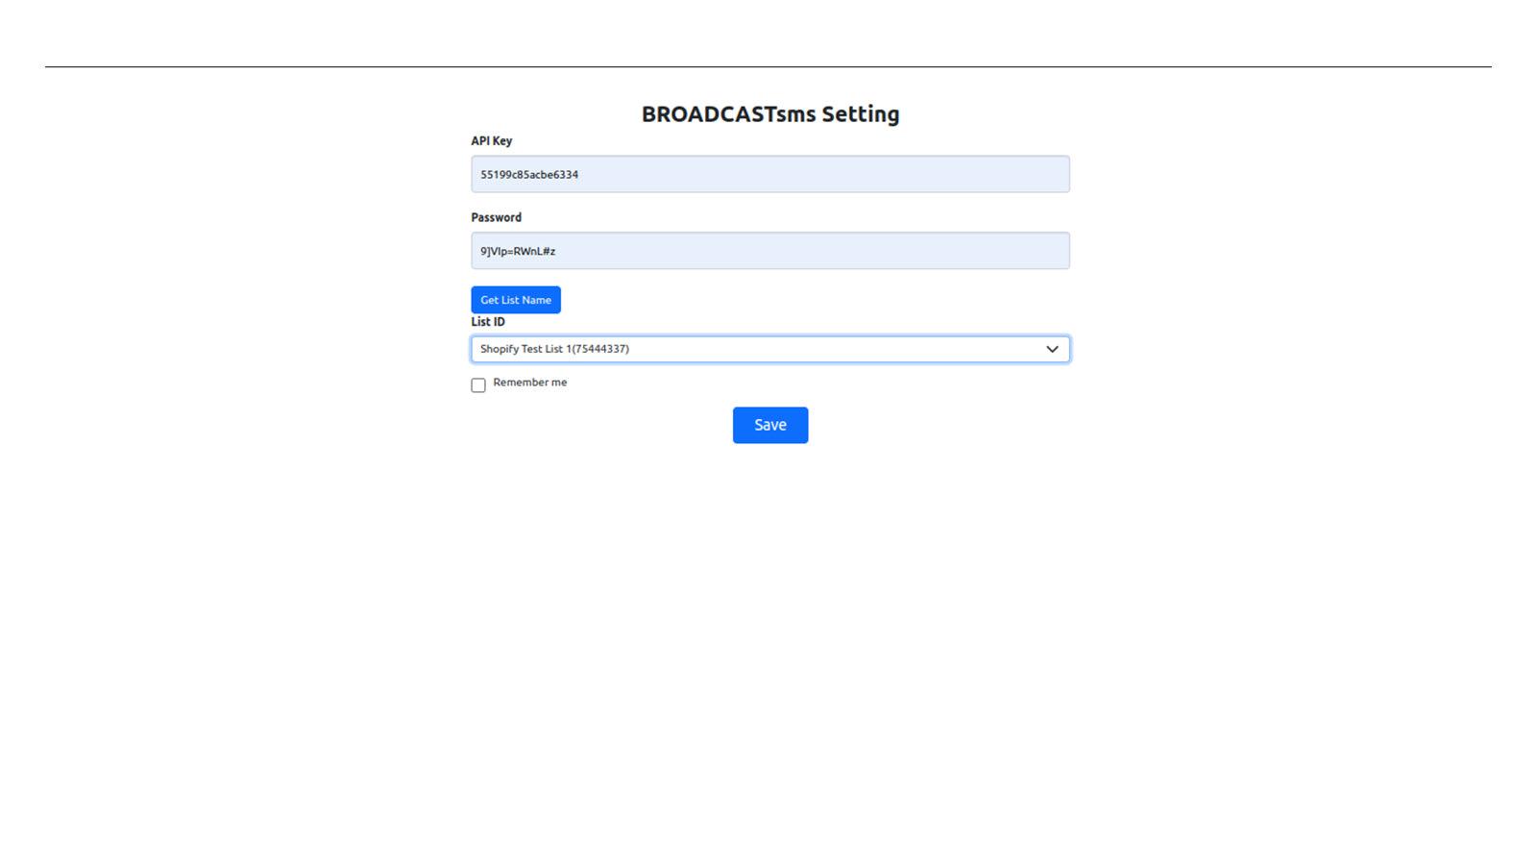The image size is (1537, 865).
Task: Expand the Shopify Test List 1 selection menu
Action: [x=769, y=349]
